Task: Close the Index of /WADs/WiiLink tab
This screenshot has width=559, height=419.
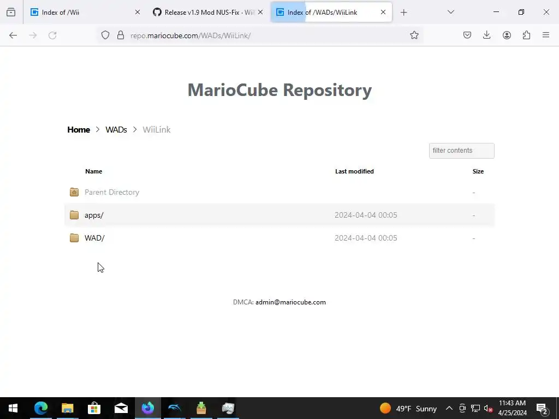Action: [x=383, y=12]
